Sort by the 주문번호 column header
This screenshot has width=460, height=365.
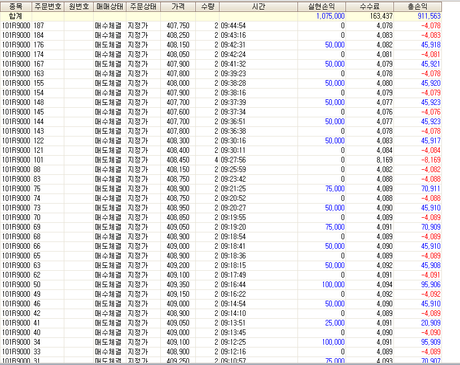tap(48, 6)
